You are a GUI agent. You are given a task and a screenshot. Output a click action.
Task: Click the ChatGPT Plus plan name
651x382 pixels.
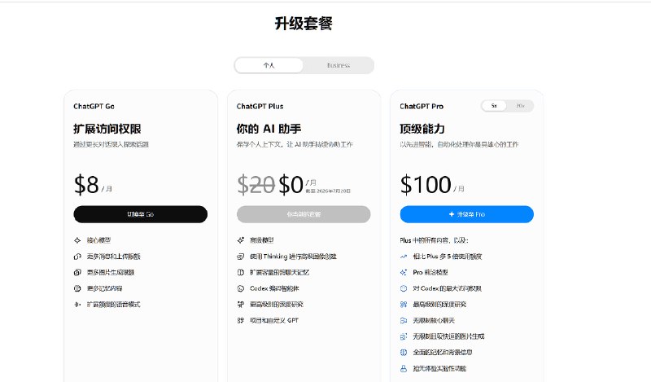pyautogui.click(x=260, y=107)
